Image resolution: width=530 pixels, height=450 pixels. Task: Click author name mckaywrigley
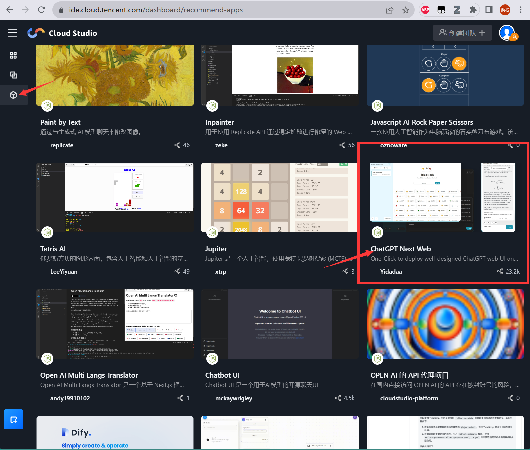pyautogui.click(x=234, y=398)
